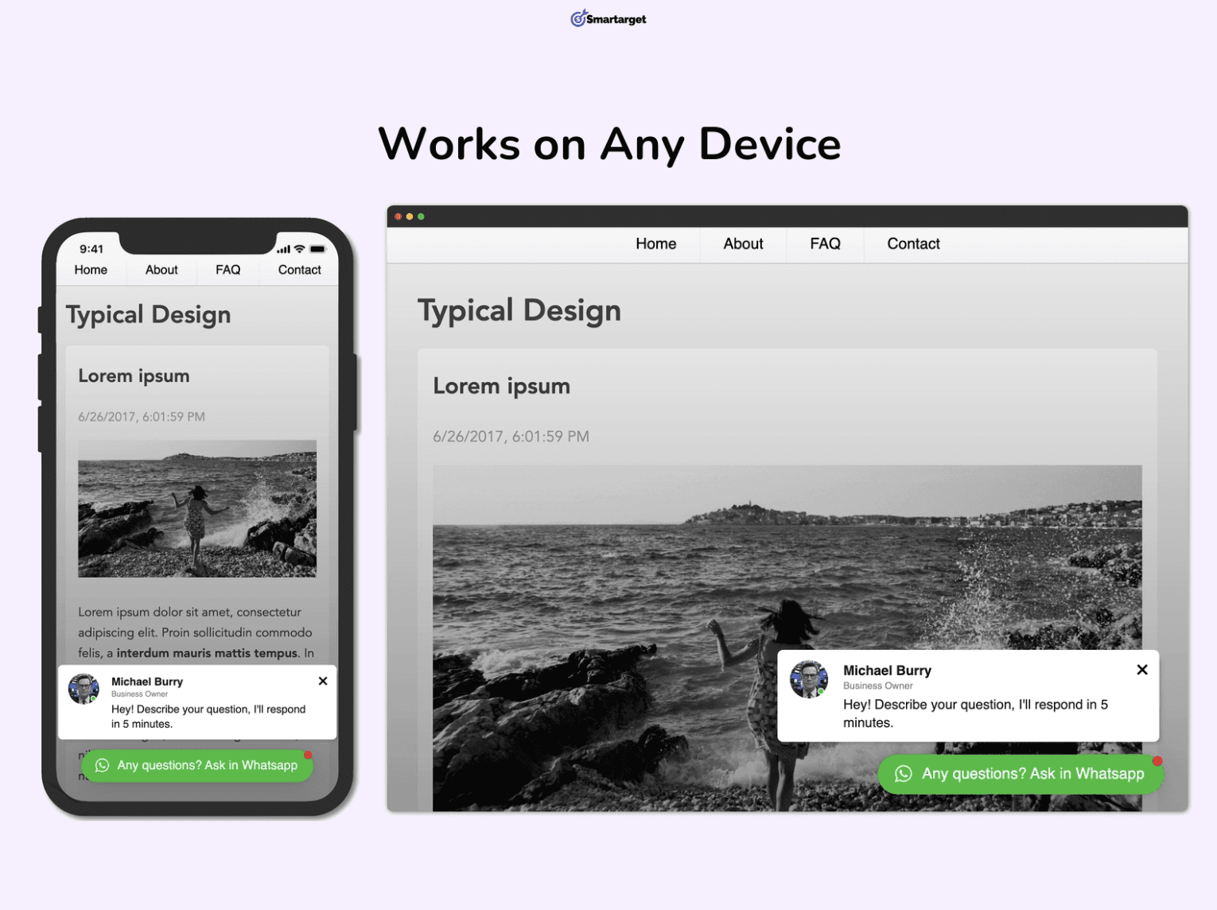Click the phone's cellular signal icon
Screen dimensions: 1217x910
tap(283, 249)
